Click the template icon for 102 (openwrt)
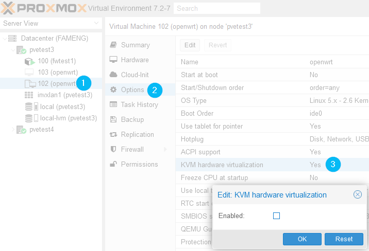This screenshot has width=369, height=251. 30,84
